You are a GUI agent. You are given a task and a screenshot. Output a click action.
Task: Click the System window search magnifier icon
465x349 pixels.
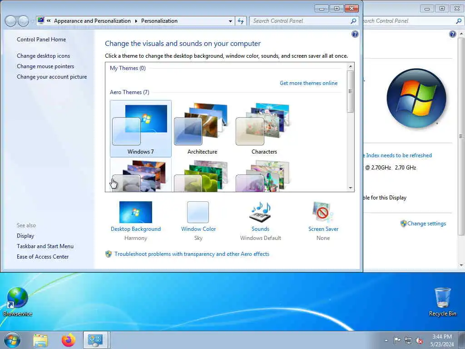tap(459, 21)
